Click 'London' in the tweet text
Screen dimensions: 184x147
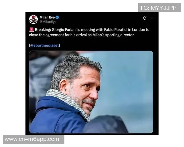(139, 30)
